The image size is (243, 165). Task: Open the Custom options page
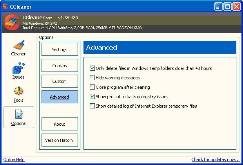(60, 81)
